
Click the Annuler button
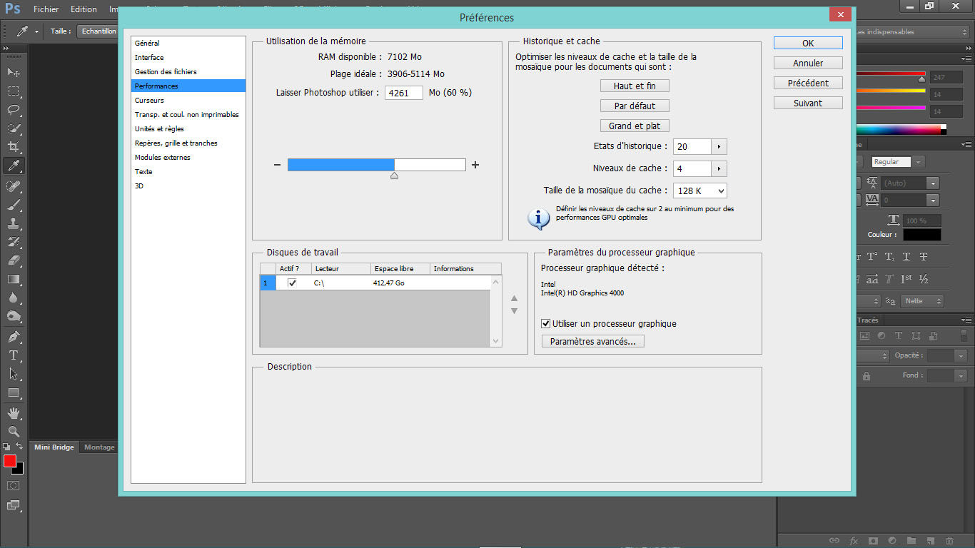(808, 63)
